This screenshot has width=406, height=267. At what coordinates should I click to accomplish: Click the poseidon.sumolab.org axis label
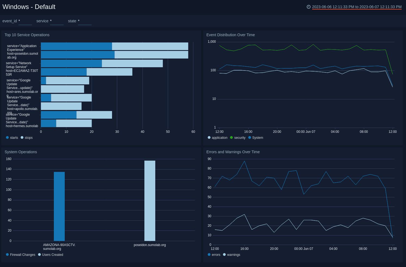point(150,245)
